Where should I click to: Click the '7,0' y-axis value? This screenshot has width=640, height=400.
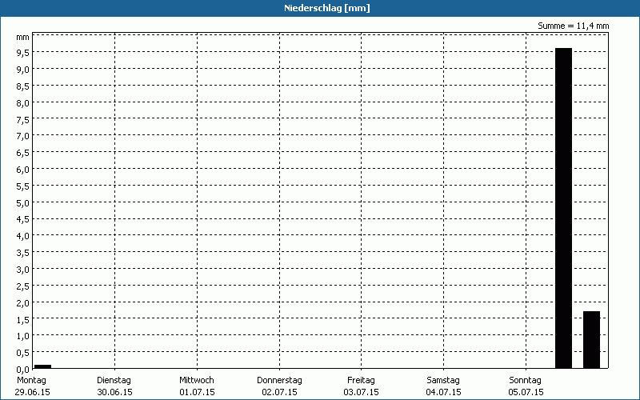(23, 136)
